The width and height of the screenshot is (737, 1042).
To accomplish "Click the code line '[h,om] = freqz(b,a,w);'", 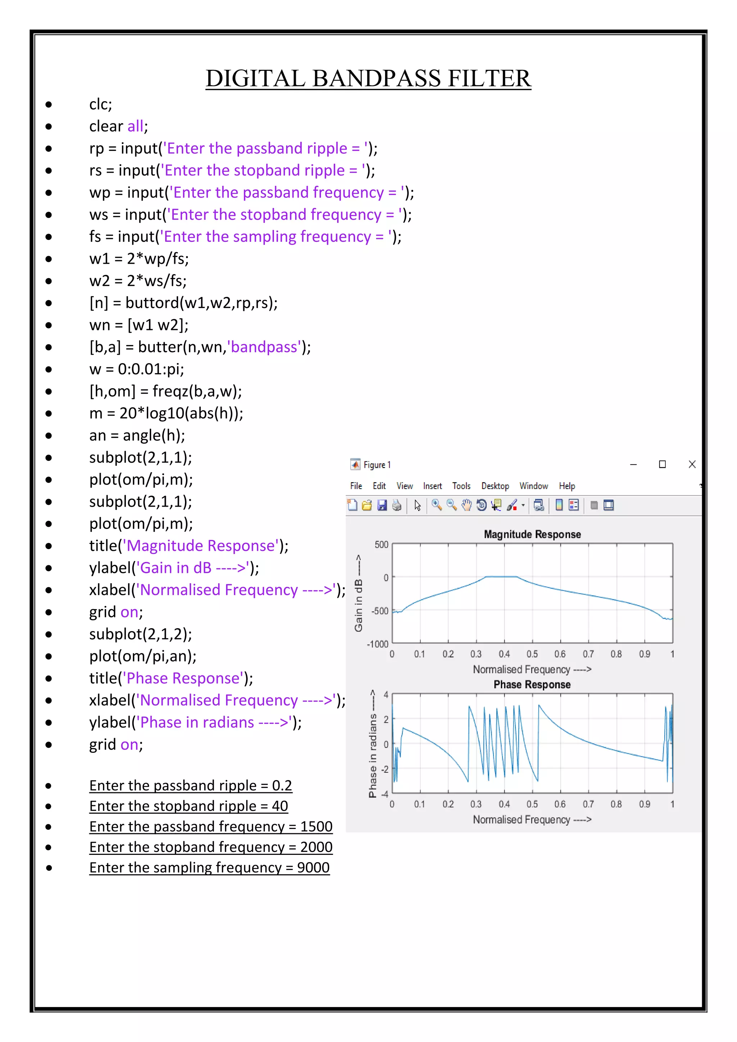I will pyautogui.click(x=166, y=391).
